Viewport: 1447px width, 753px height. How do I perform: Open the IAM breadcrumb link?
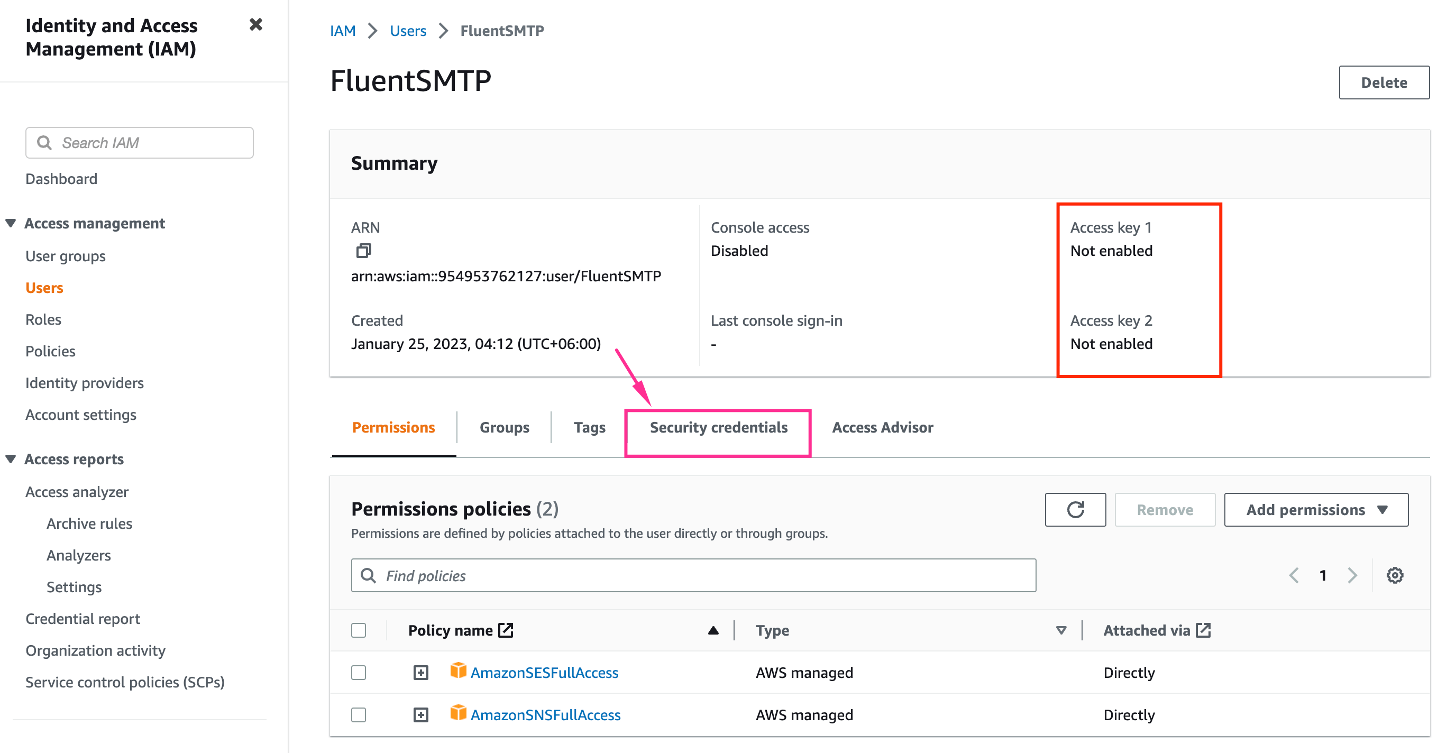[x=343, y=30]
